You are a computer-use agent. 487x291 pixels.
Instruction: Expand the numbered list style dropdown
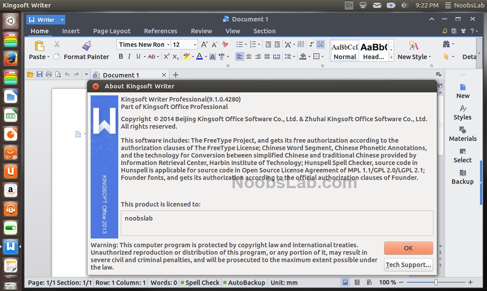(x=259, y=45)
